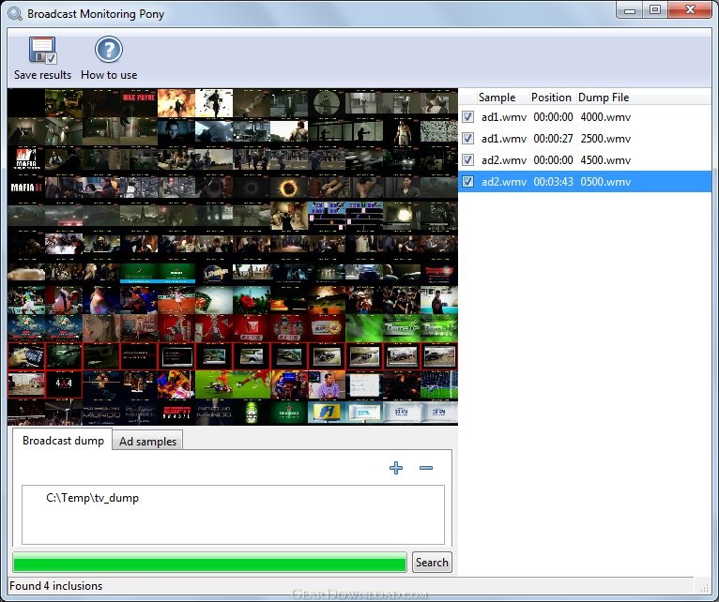Click the Search button
This screenshot has width=719, height=602.
[x=432, y=562]
